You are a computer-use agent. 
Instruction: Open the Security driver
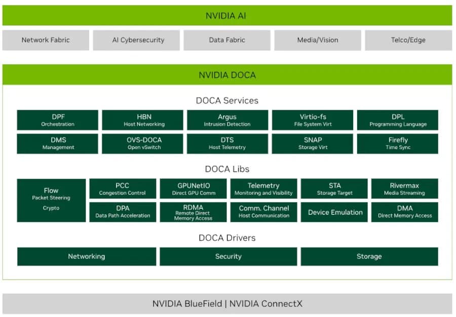227,256
